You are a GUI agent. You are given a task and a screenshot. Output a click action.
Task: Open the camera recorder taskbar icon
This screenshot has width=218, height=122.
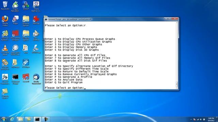[x=46, y=119]
